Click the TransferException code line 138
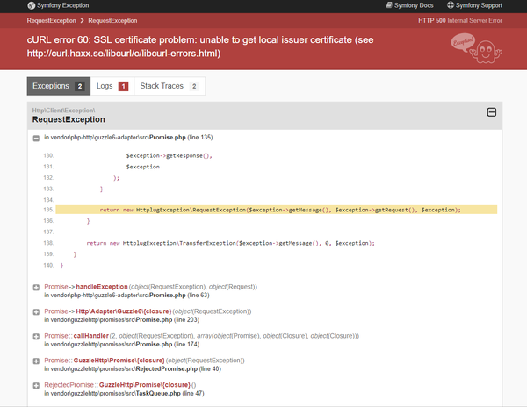The width and height of the screenshot is (527, 407). (230, 243)
